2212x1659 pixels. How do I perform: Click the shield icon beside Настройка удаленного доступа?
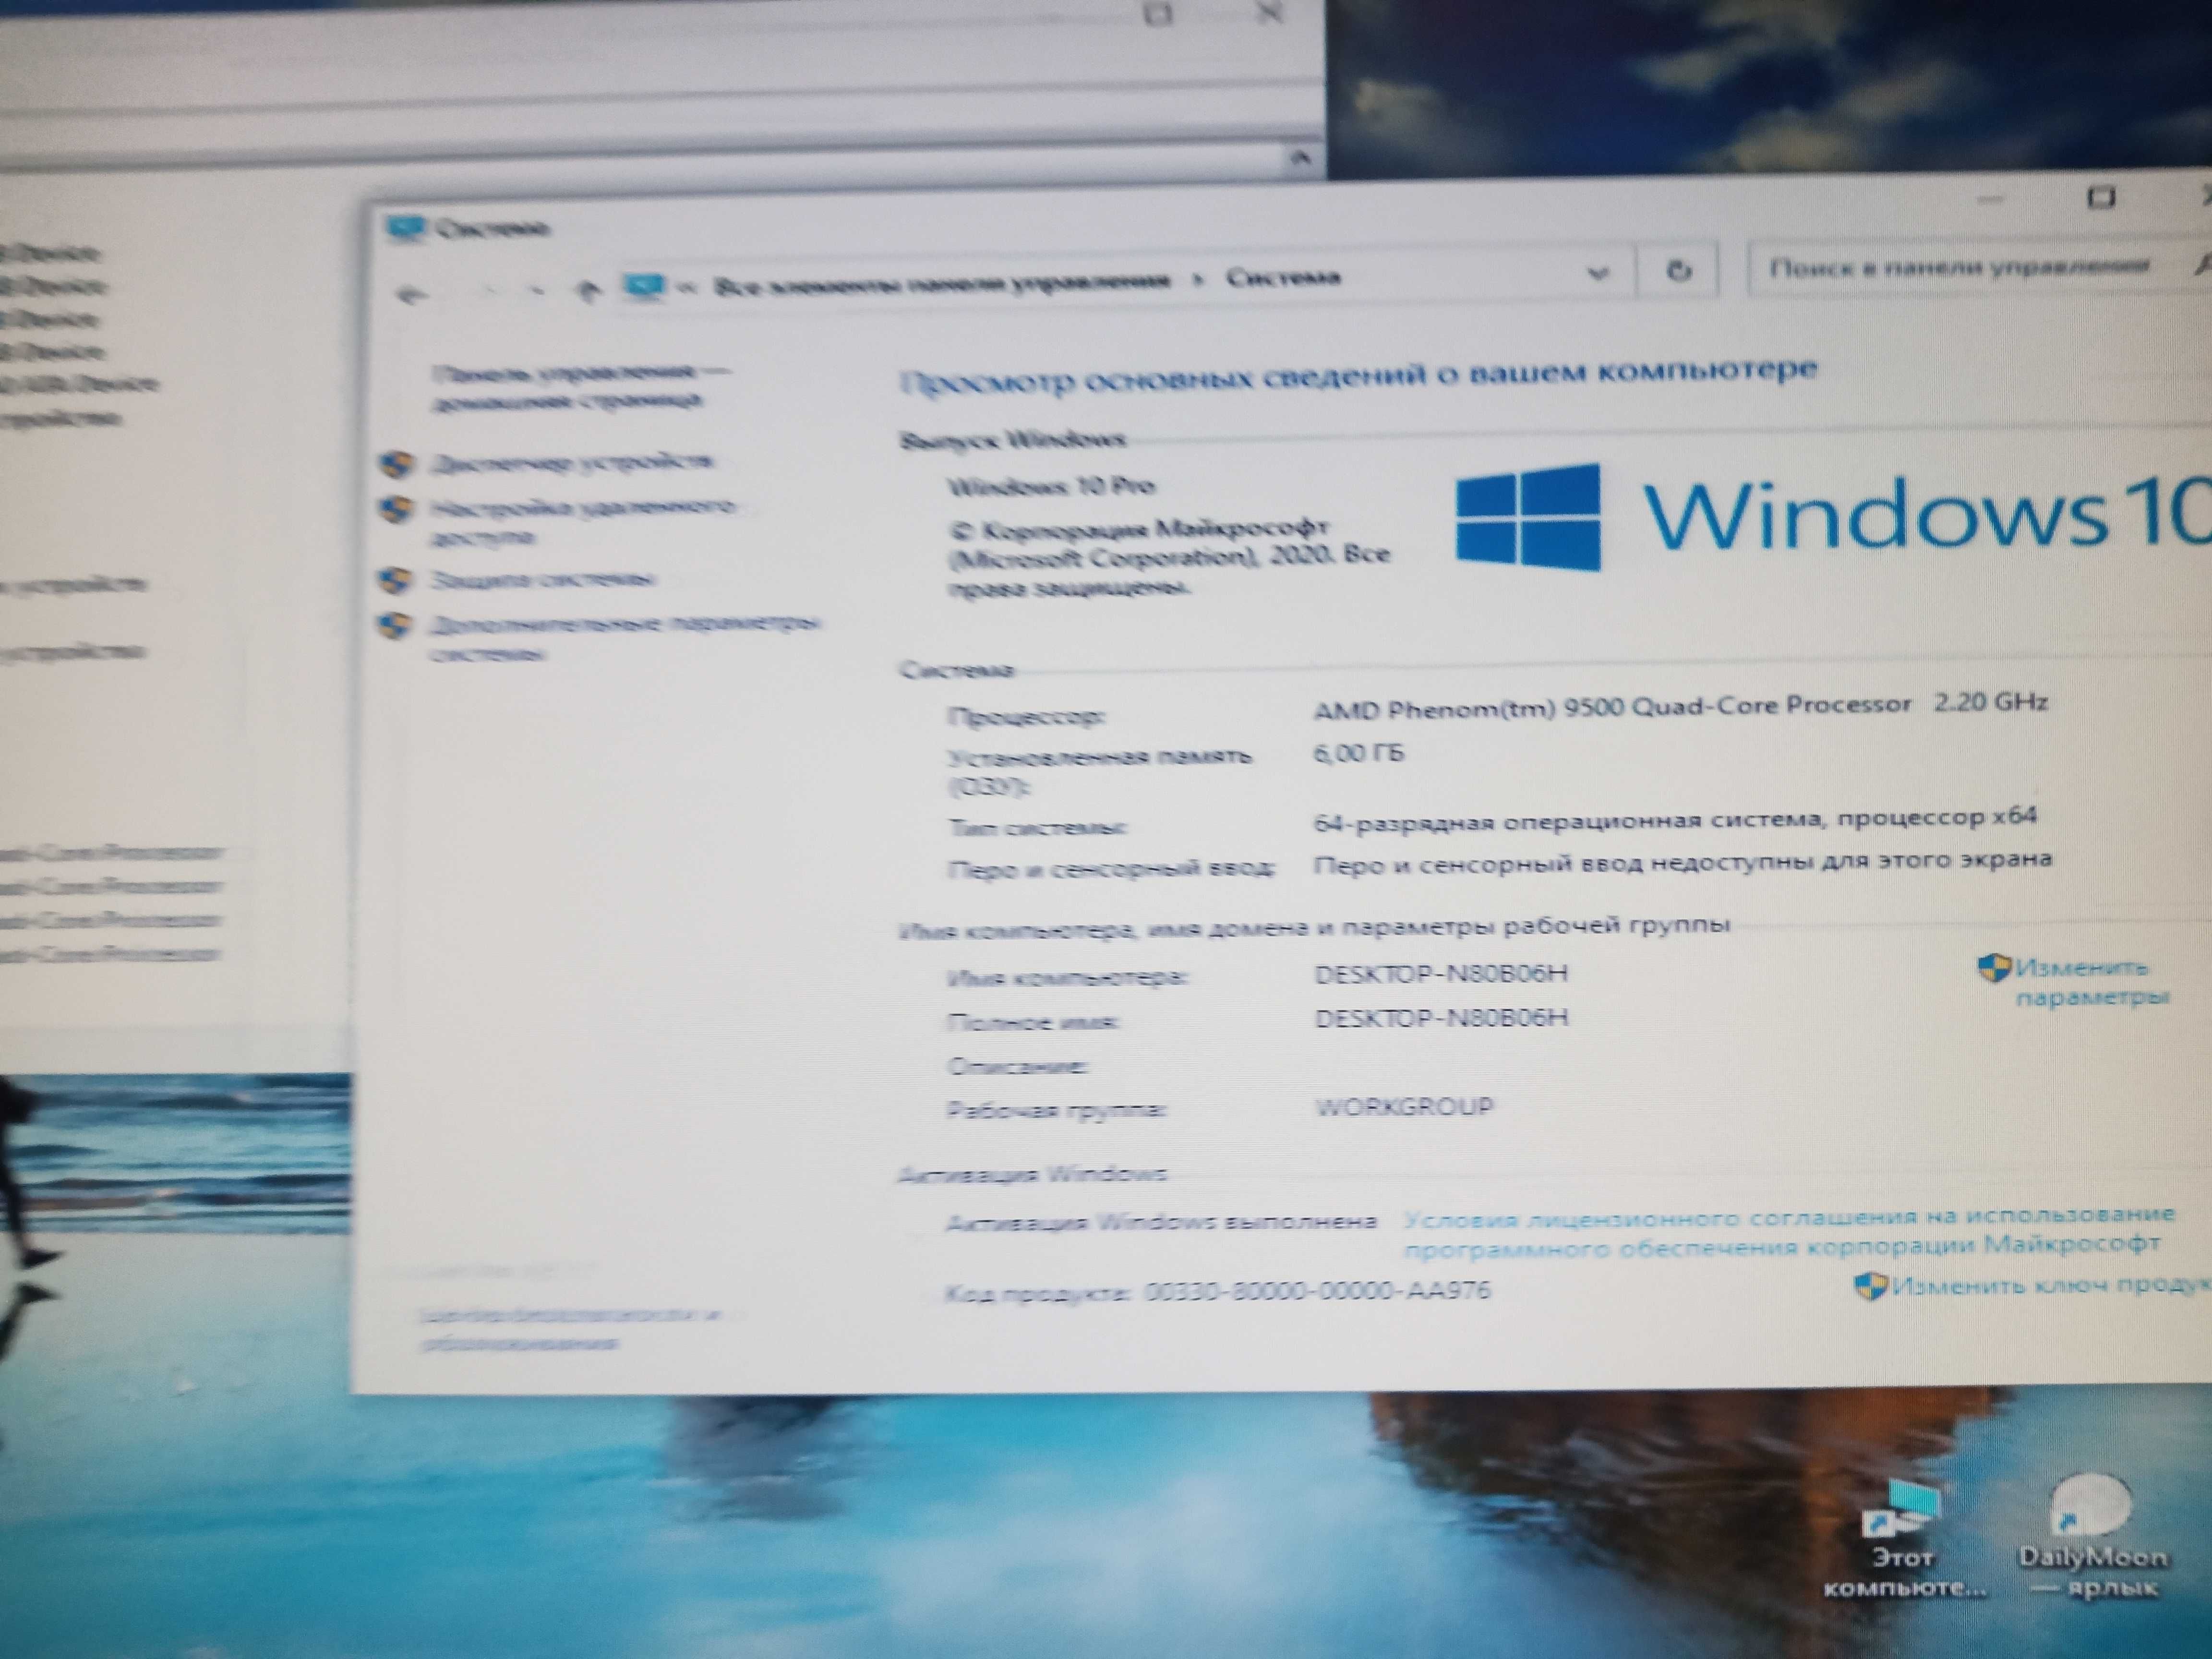coord(397,509)
